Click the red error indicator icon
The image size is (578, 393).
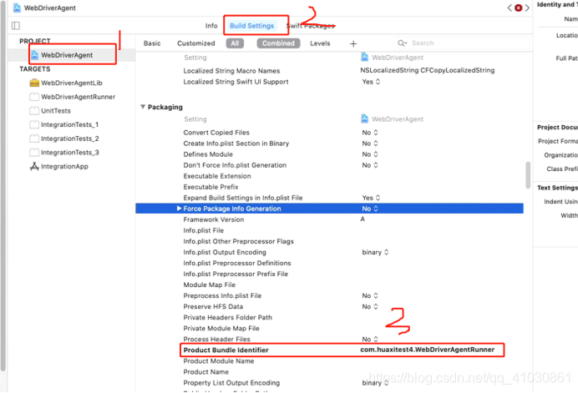pyautogui.click(x=519, y=8)
